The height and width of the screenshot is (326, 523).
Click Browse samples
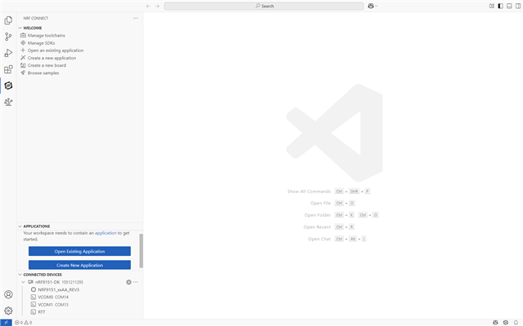[x=43, y=73]
